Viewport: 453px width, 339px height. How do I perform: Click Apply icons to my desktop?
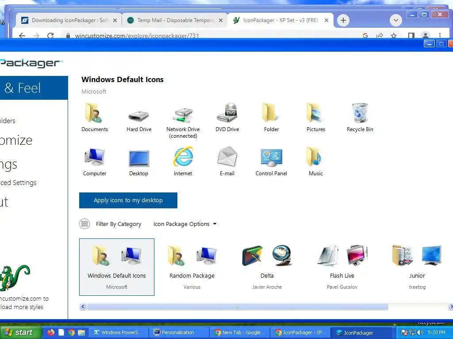[128, 200]
